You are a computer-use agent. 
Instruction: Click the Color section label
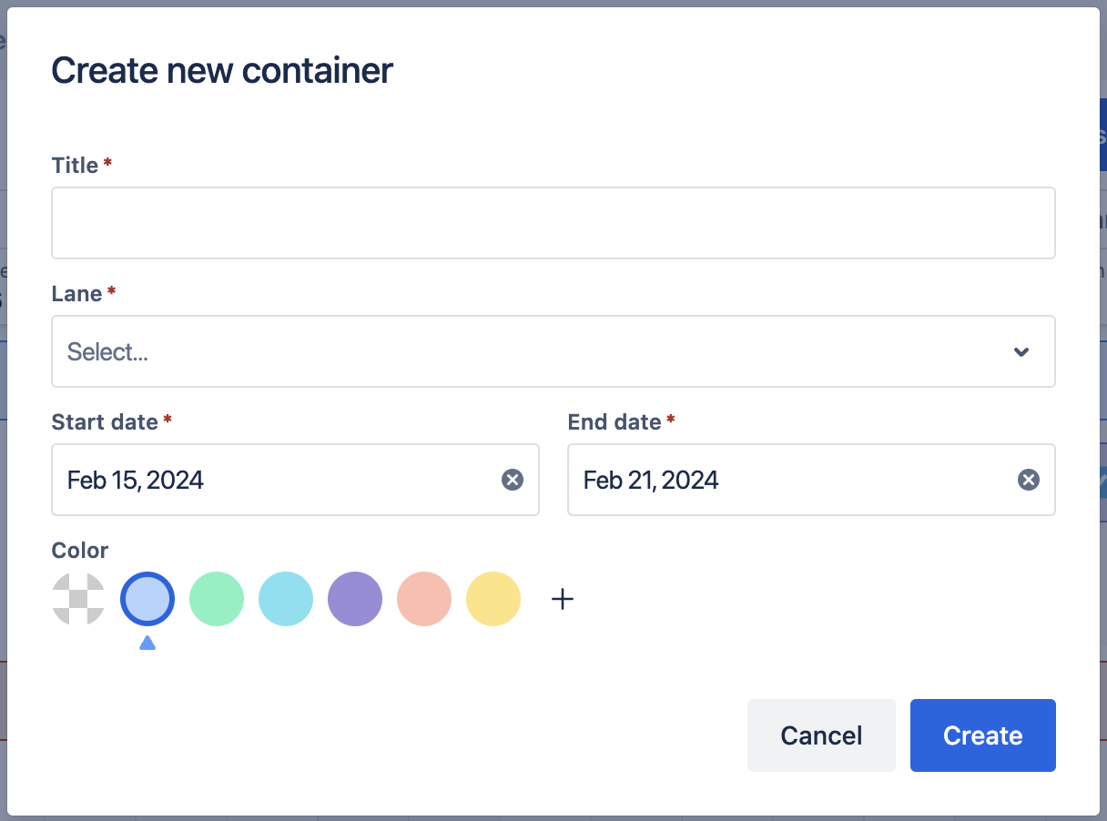tap(80, 550)
